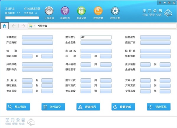Image resolution: width=177 pixels, height=128 pixels.
Task: Click the folder icon in the address bar
Action: coord(31,26)
